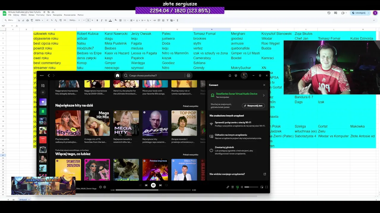The width and height of the screenshot is (380, 213).
Task: Click 'Pokaż wszystko' next to Największe hity
Action: (x=191, y=106)
